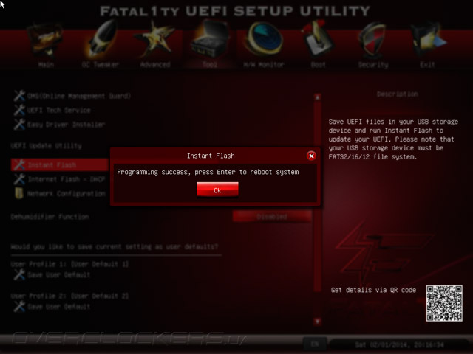
Task: Open the Advanced star icon
Action: [x=155, y=39]
